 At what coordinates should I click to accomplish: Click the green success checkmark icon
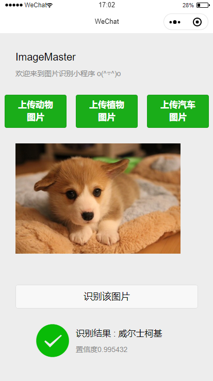pyautogui.click(x=53, y=341)
